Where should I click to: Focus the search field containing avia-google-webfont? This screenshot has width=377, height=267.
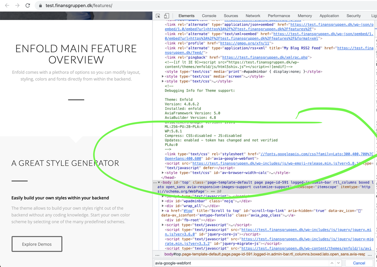pos(241,263)
